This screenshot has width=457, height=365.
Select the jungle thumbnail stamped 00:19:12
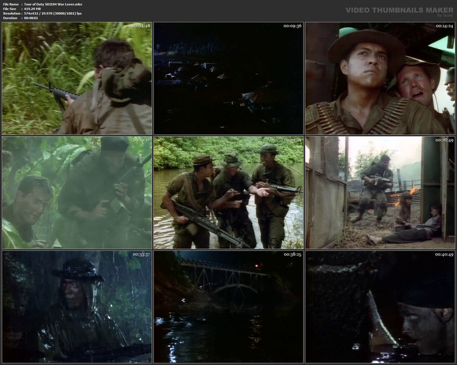click(77, 193)
